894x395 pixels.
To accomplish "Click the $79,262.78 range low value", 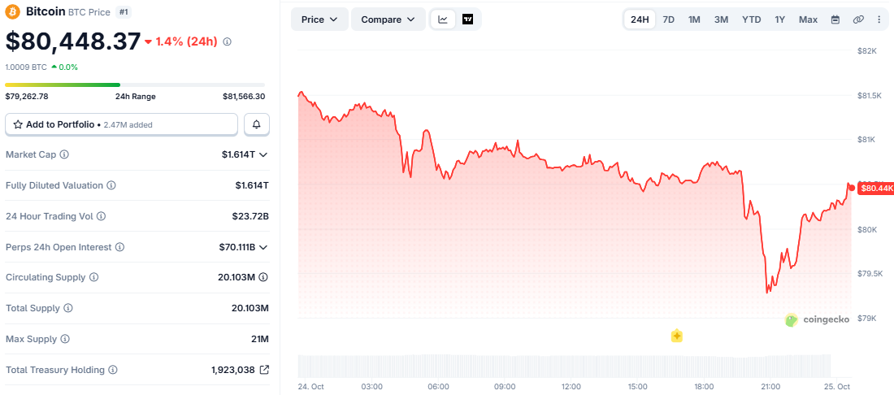I will pos(27,97).
